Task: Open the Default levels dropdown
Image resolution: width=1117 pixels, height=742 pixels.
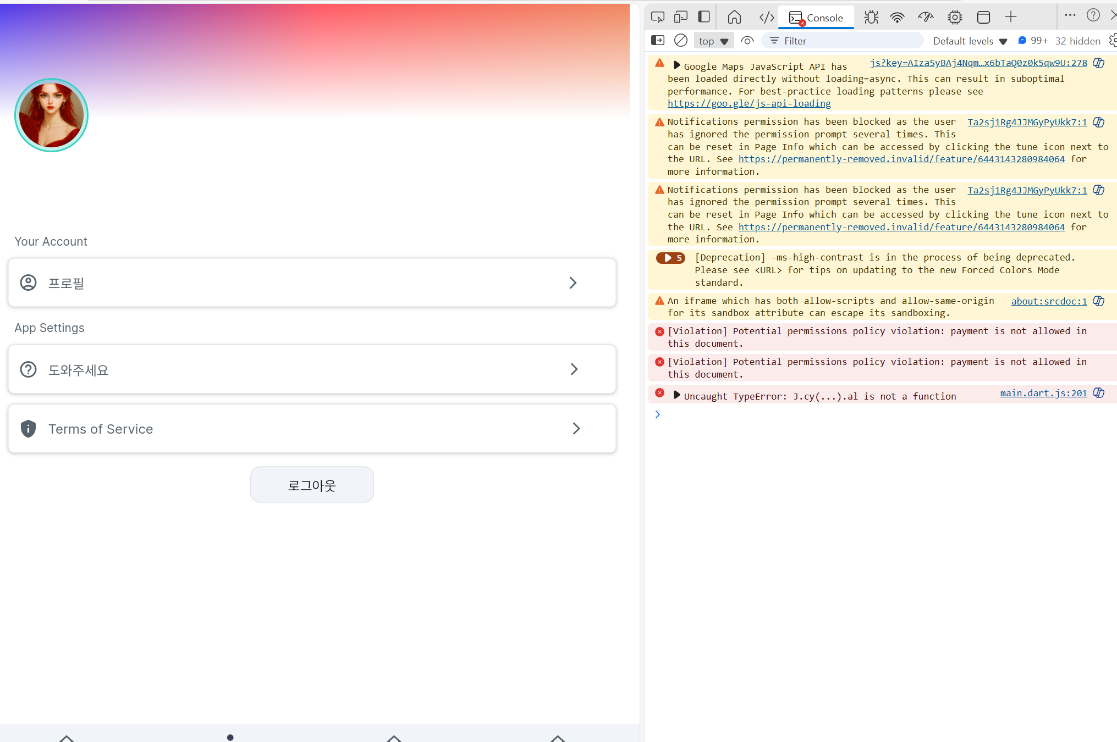Action: [x=970, y=41]
